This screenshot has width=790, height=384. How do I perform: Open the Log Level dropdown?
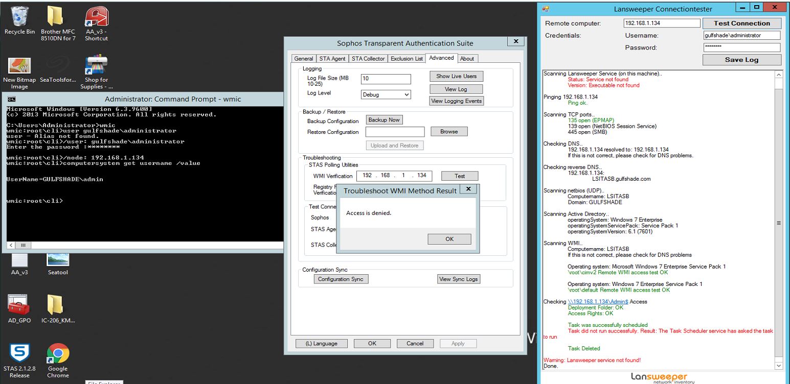386,94
